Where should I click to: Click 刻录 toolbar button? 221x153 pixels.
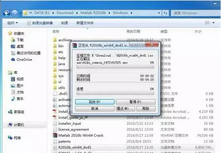pos(64,23)
